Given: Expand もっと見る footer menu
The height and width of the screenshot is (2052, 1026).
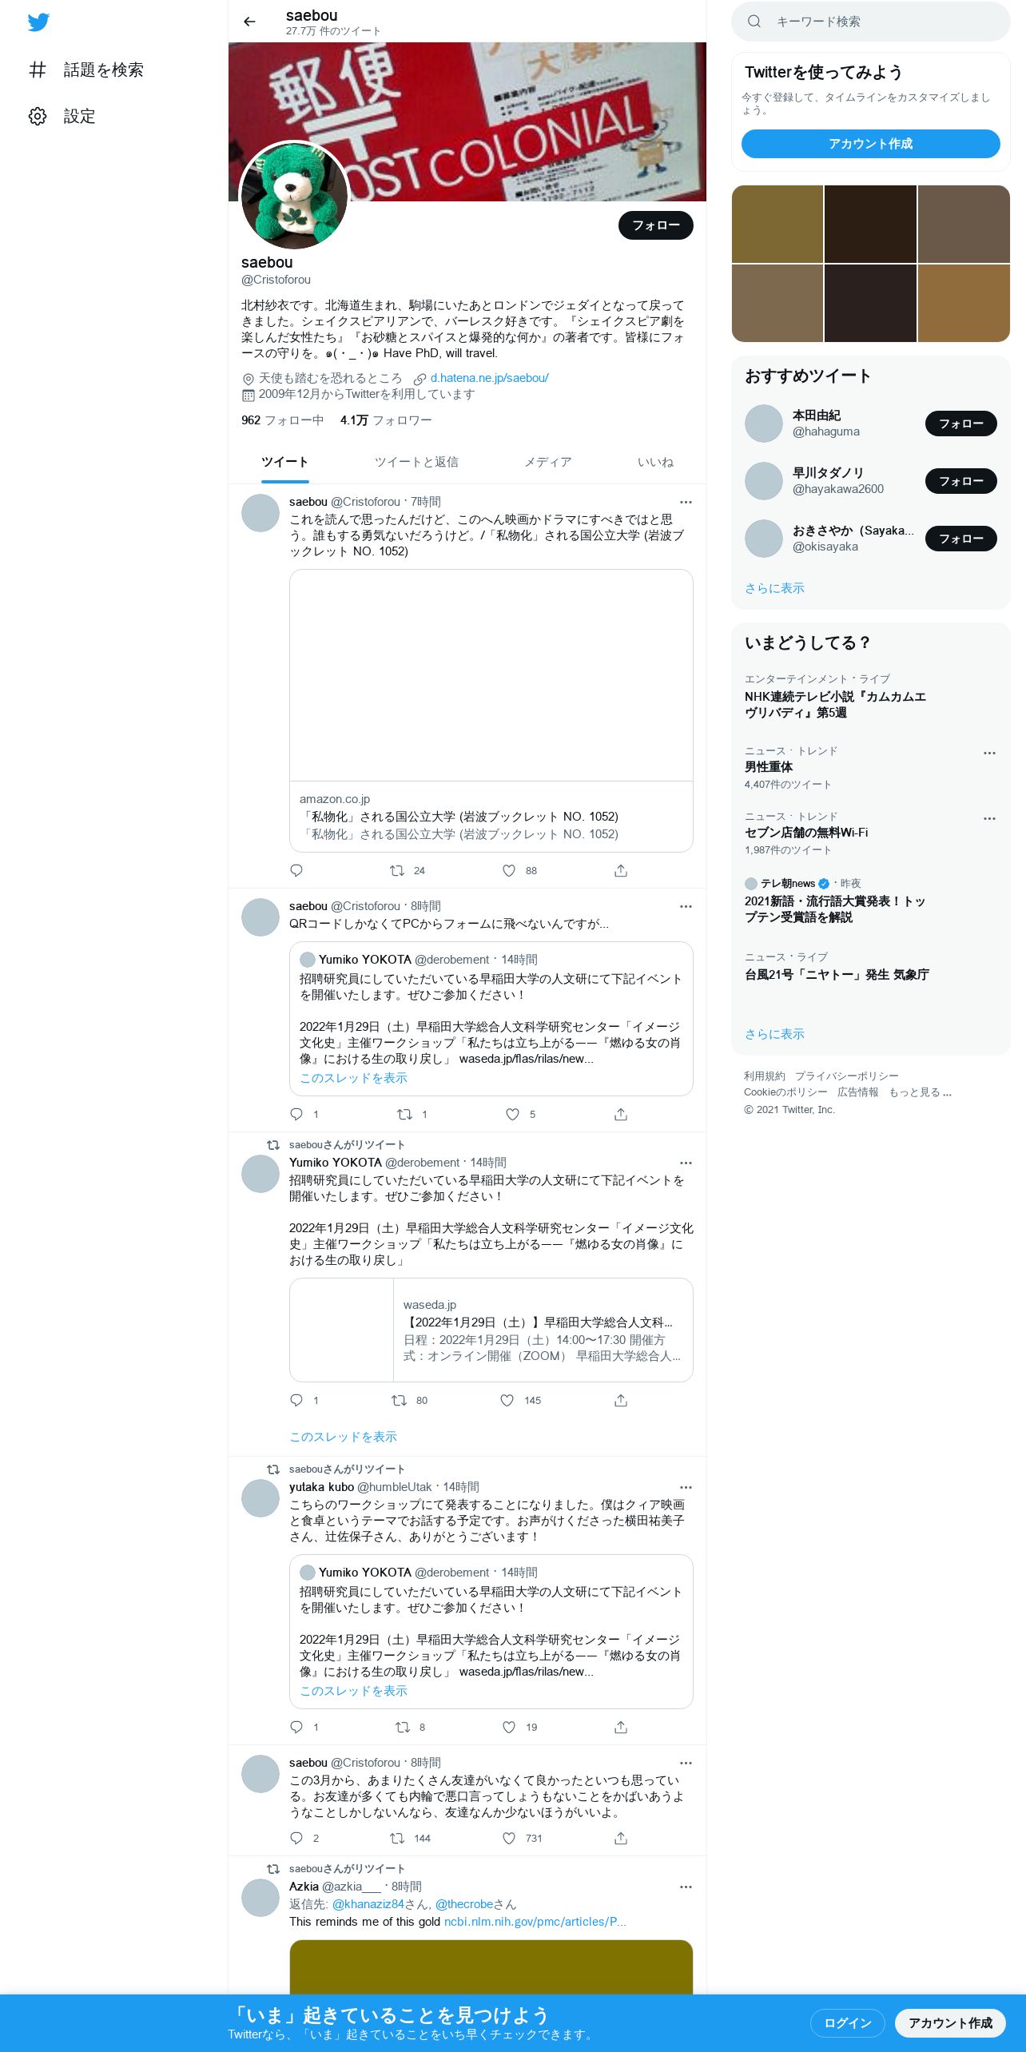Looking at the screenshot, I should pos(920,1092).
